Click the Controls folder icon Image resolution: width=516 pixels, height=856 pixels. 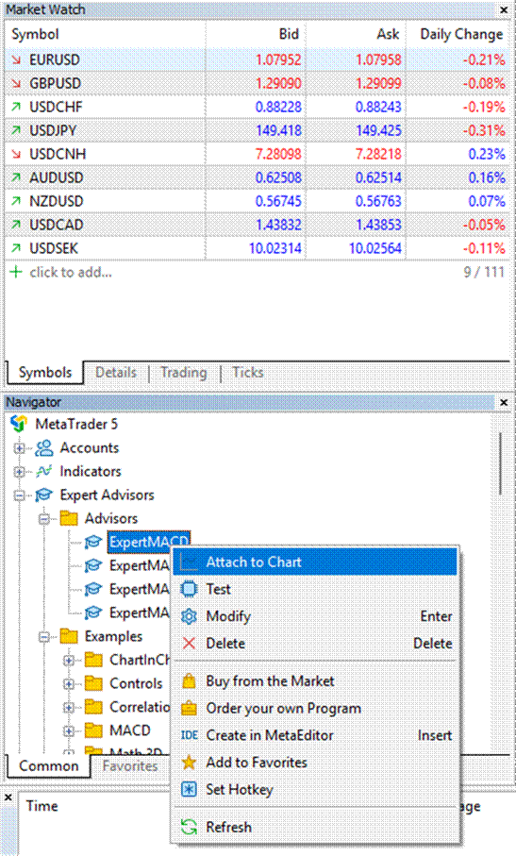tap(93, 683)
